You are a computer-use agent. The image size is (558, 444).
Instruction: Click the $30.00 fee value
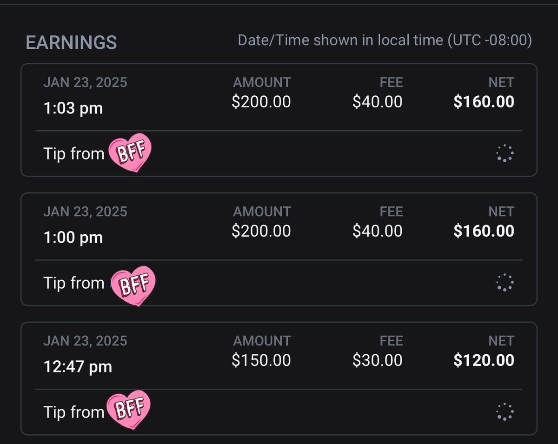click(x=377, y=360)
